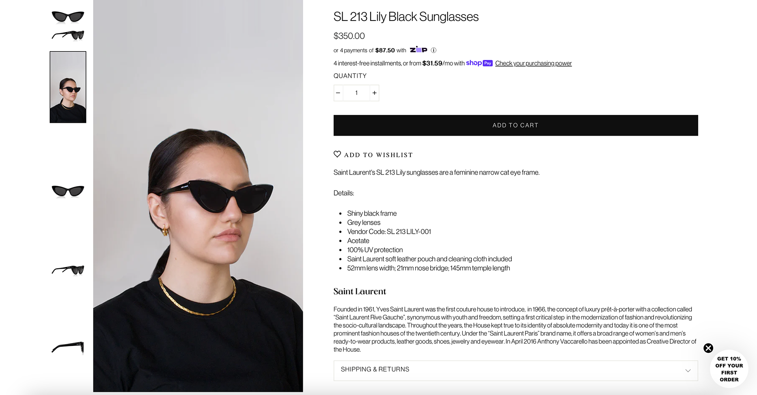This screenshot has width=757, height=395.
Task: Dismiss the 10% off popup
Action: coord(709,348)
